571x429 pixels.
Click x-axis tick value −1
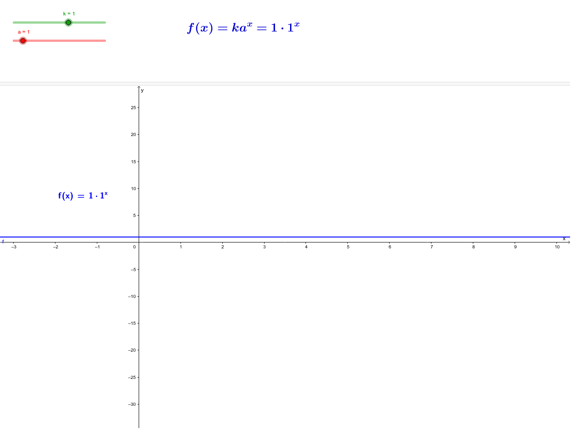(x=97, y=247)
